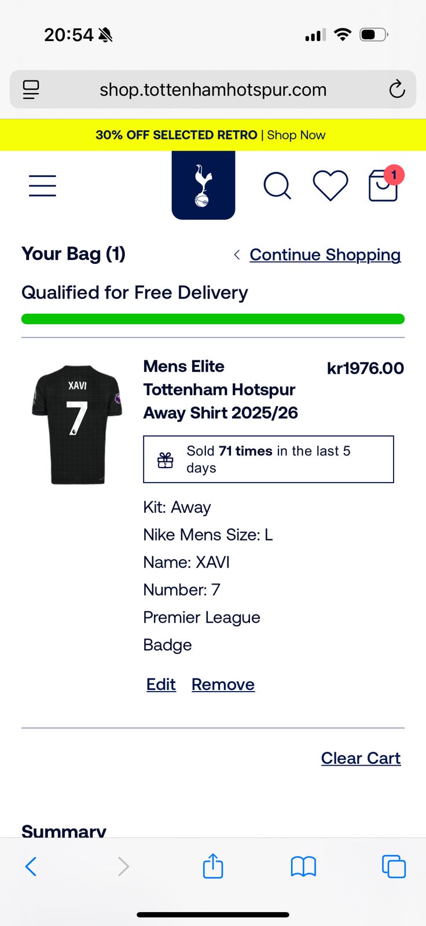Tap the Safari share icon

pos(212,866)
